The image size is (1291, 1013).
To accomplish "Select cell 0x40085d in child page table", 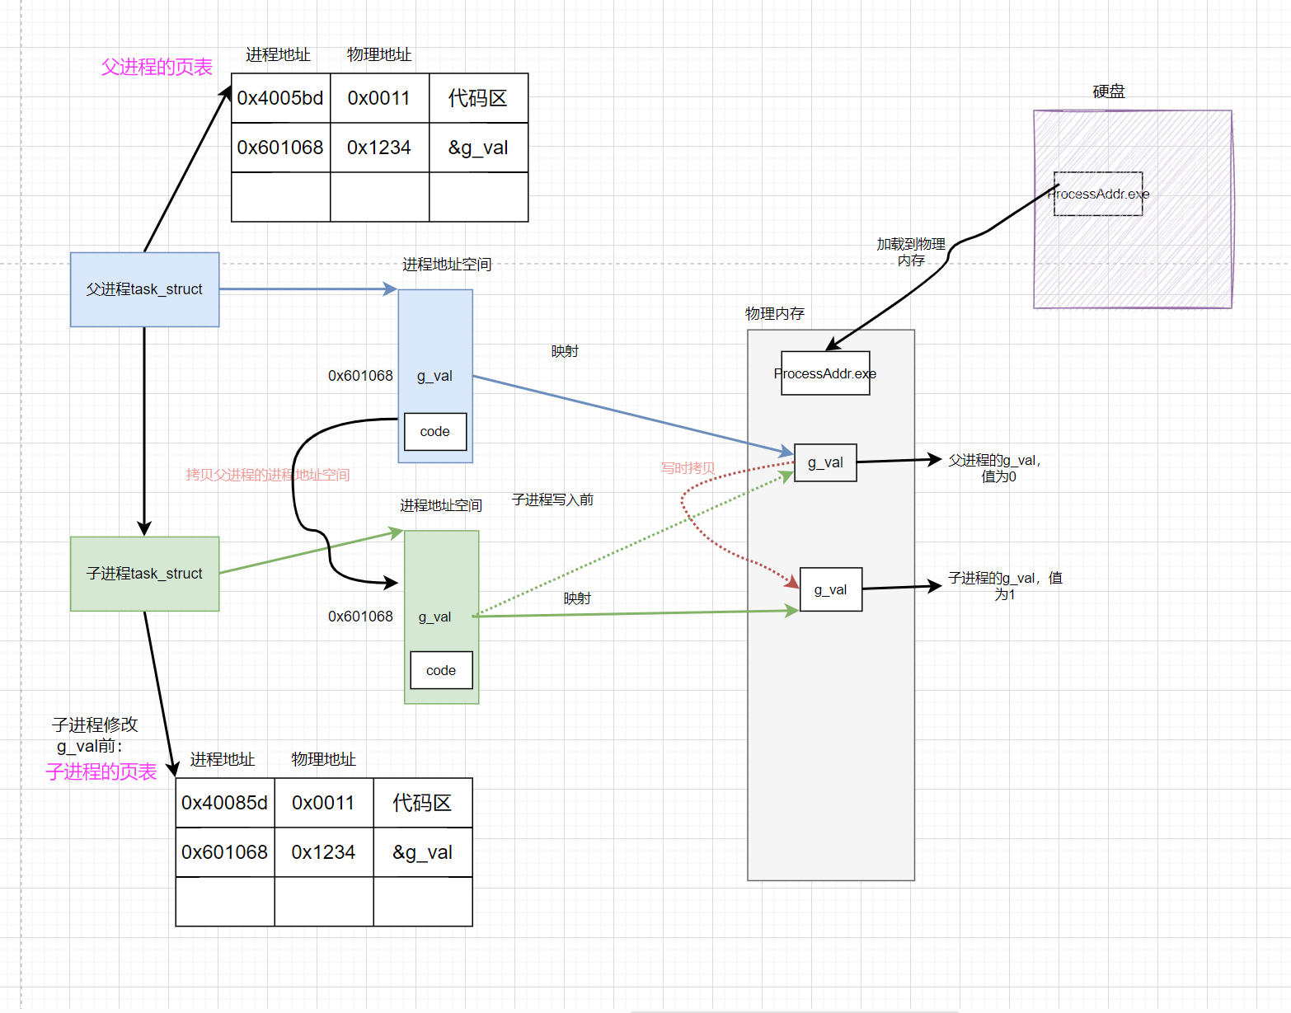I will 225,803.
